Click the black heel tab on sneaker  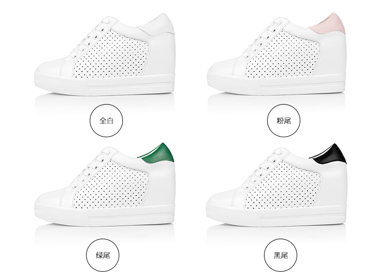point(331,154)
